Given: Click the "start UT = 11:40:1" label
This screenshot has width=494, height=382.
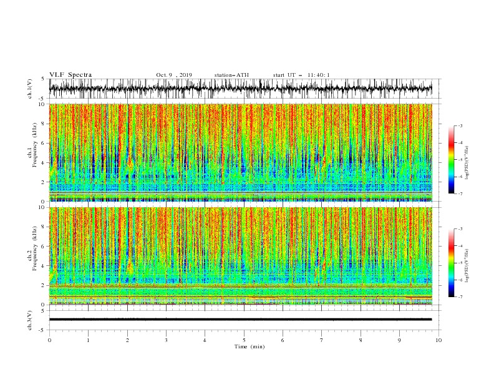Looking at the screenshot, I should 301,75.
